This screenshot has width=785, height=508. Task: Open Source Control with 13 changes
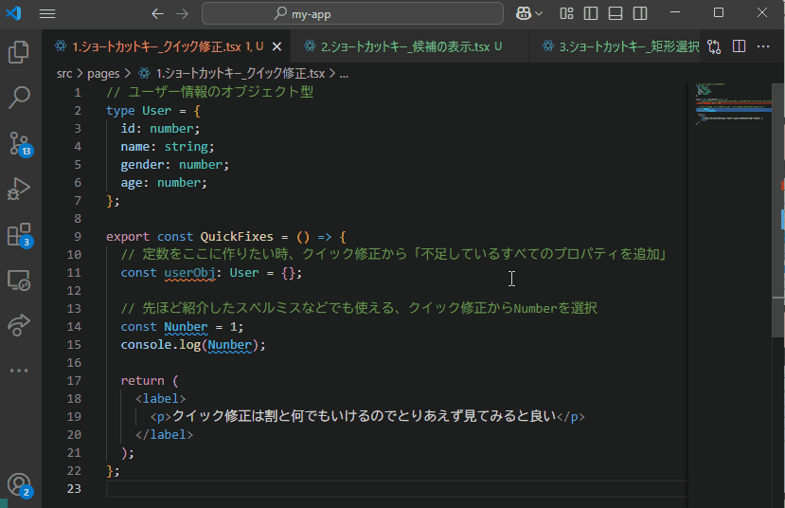tap(20, 144)
